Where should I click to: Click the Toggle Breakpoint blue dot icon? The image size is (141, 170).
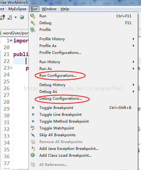[33, 108]
